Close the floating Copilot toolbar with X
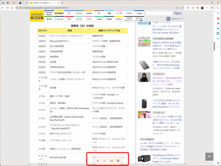The image size is (221, 166). (98, 161)
